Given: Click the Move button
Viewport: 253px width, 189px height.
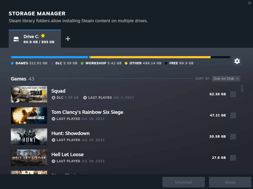Looking at the screenshot, I should [x=230, y=182].
